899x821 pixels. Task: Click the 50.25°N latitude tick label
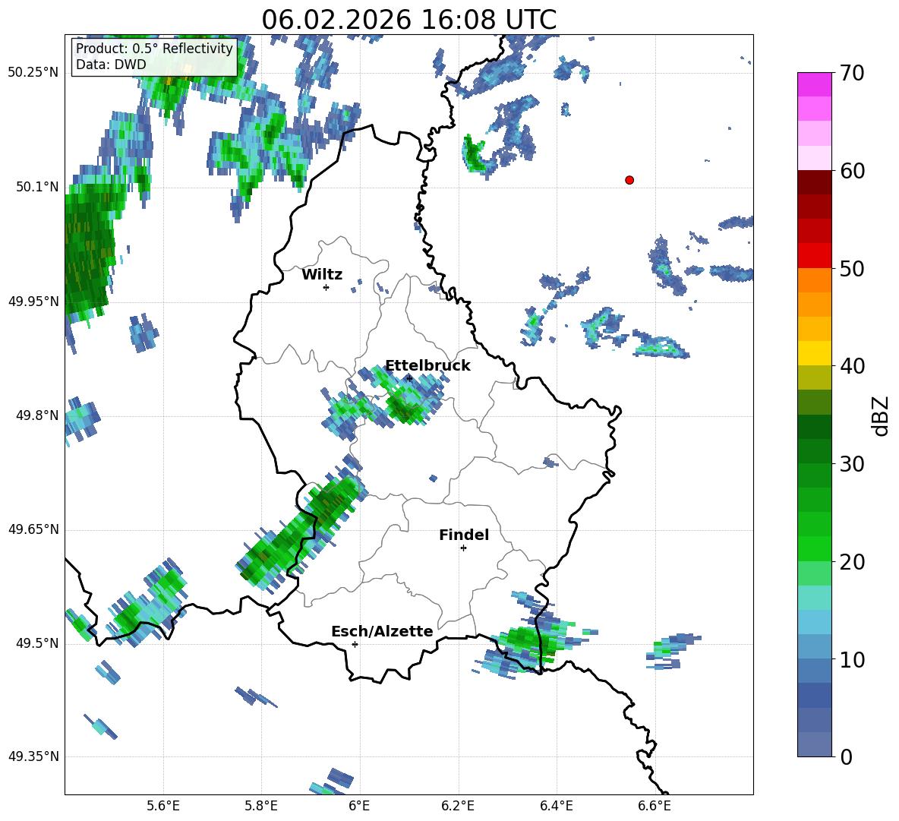33,73
